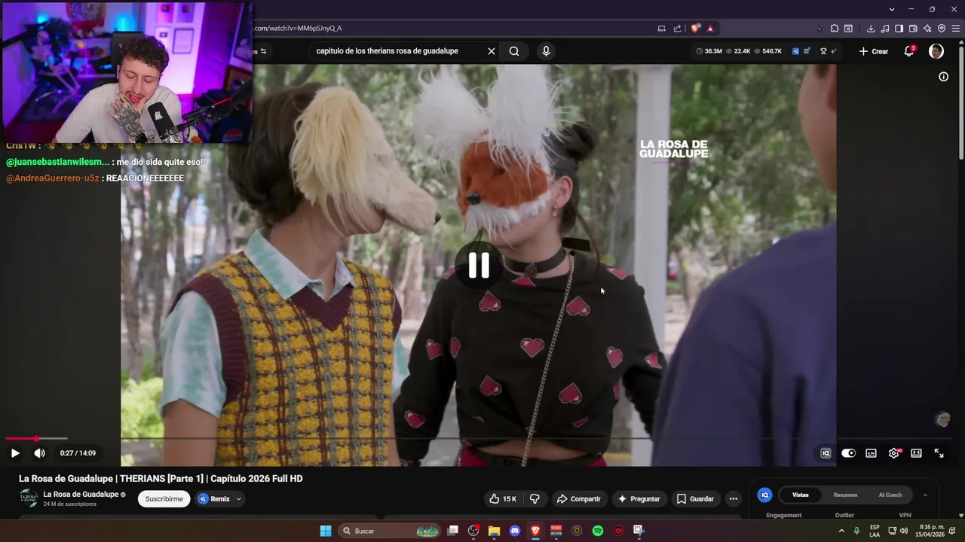The image size is (965, 542).
Task: Open the player settings gear
Action: [x=893, y=453]
